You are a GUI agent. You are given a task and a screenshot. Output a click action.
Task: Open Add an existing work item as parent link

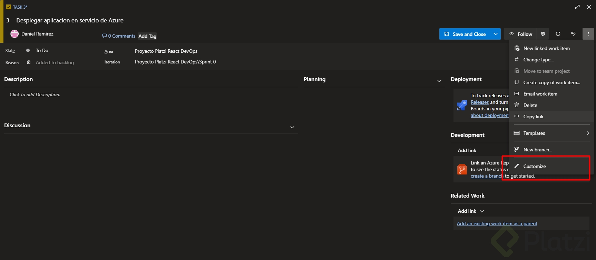[x=497, y=223]
